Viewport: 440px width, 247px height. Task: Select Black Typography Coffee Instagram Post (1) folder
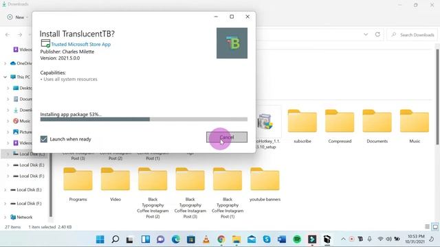point(228,193)
